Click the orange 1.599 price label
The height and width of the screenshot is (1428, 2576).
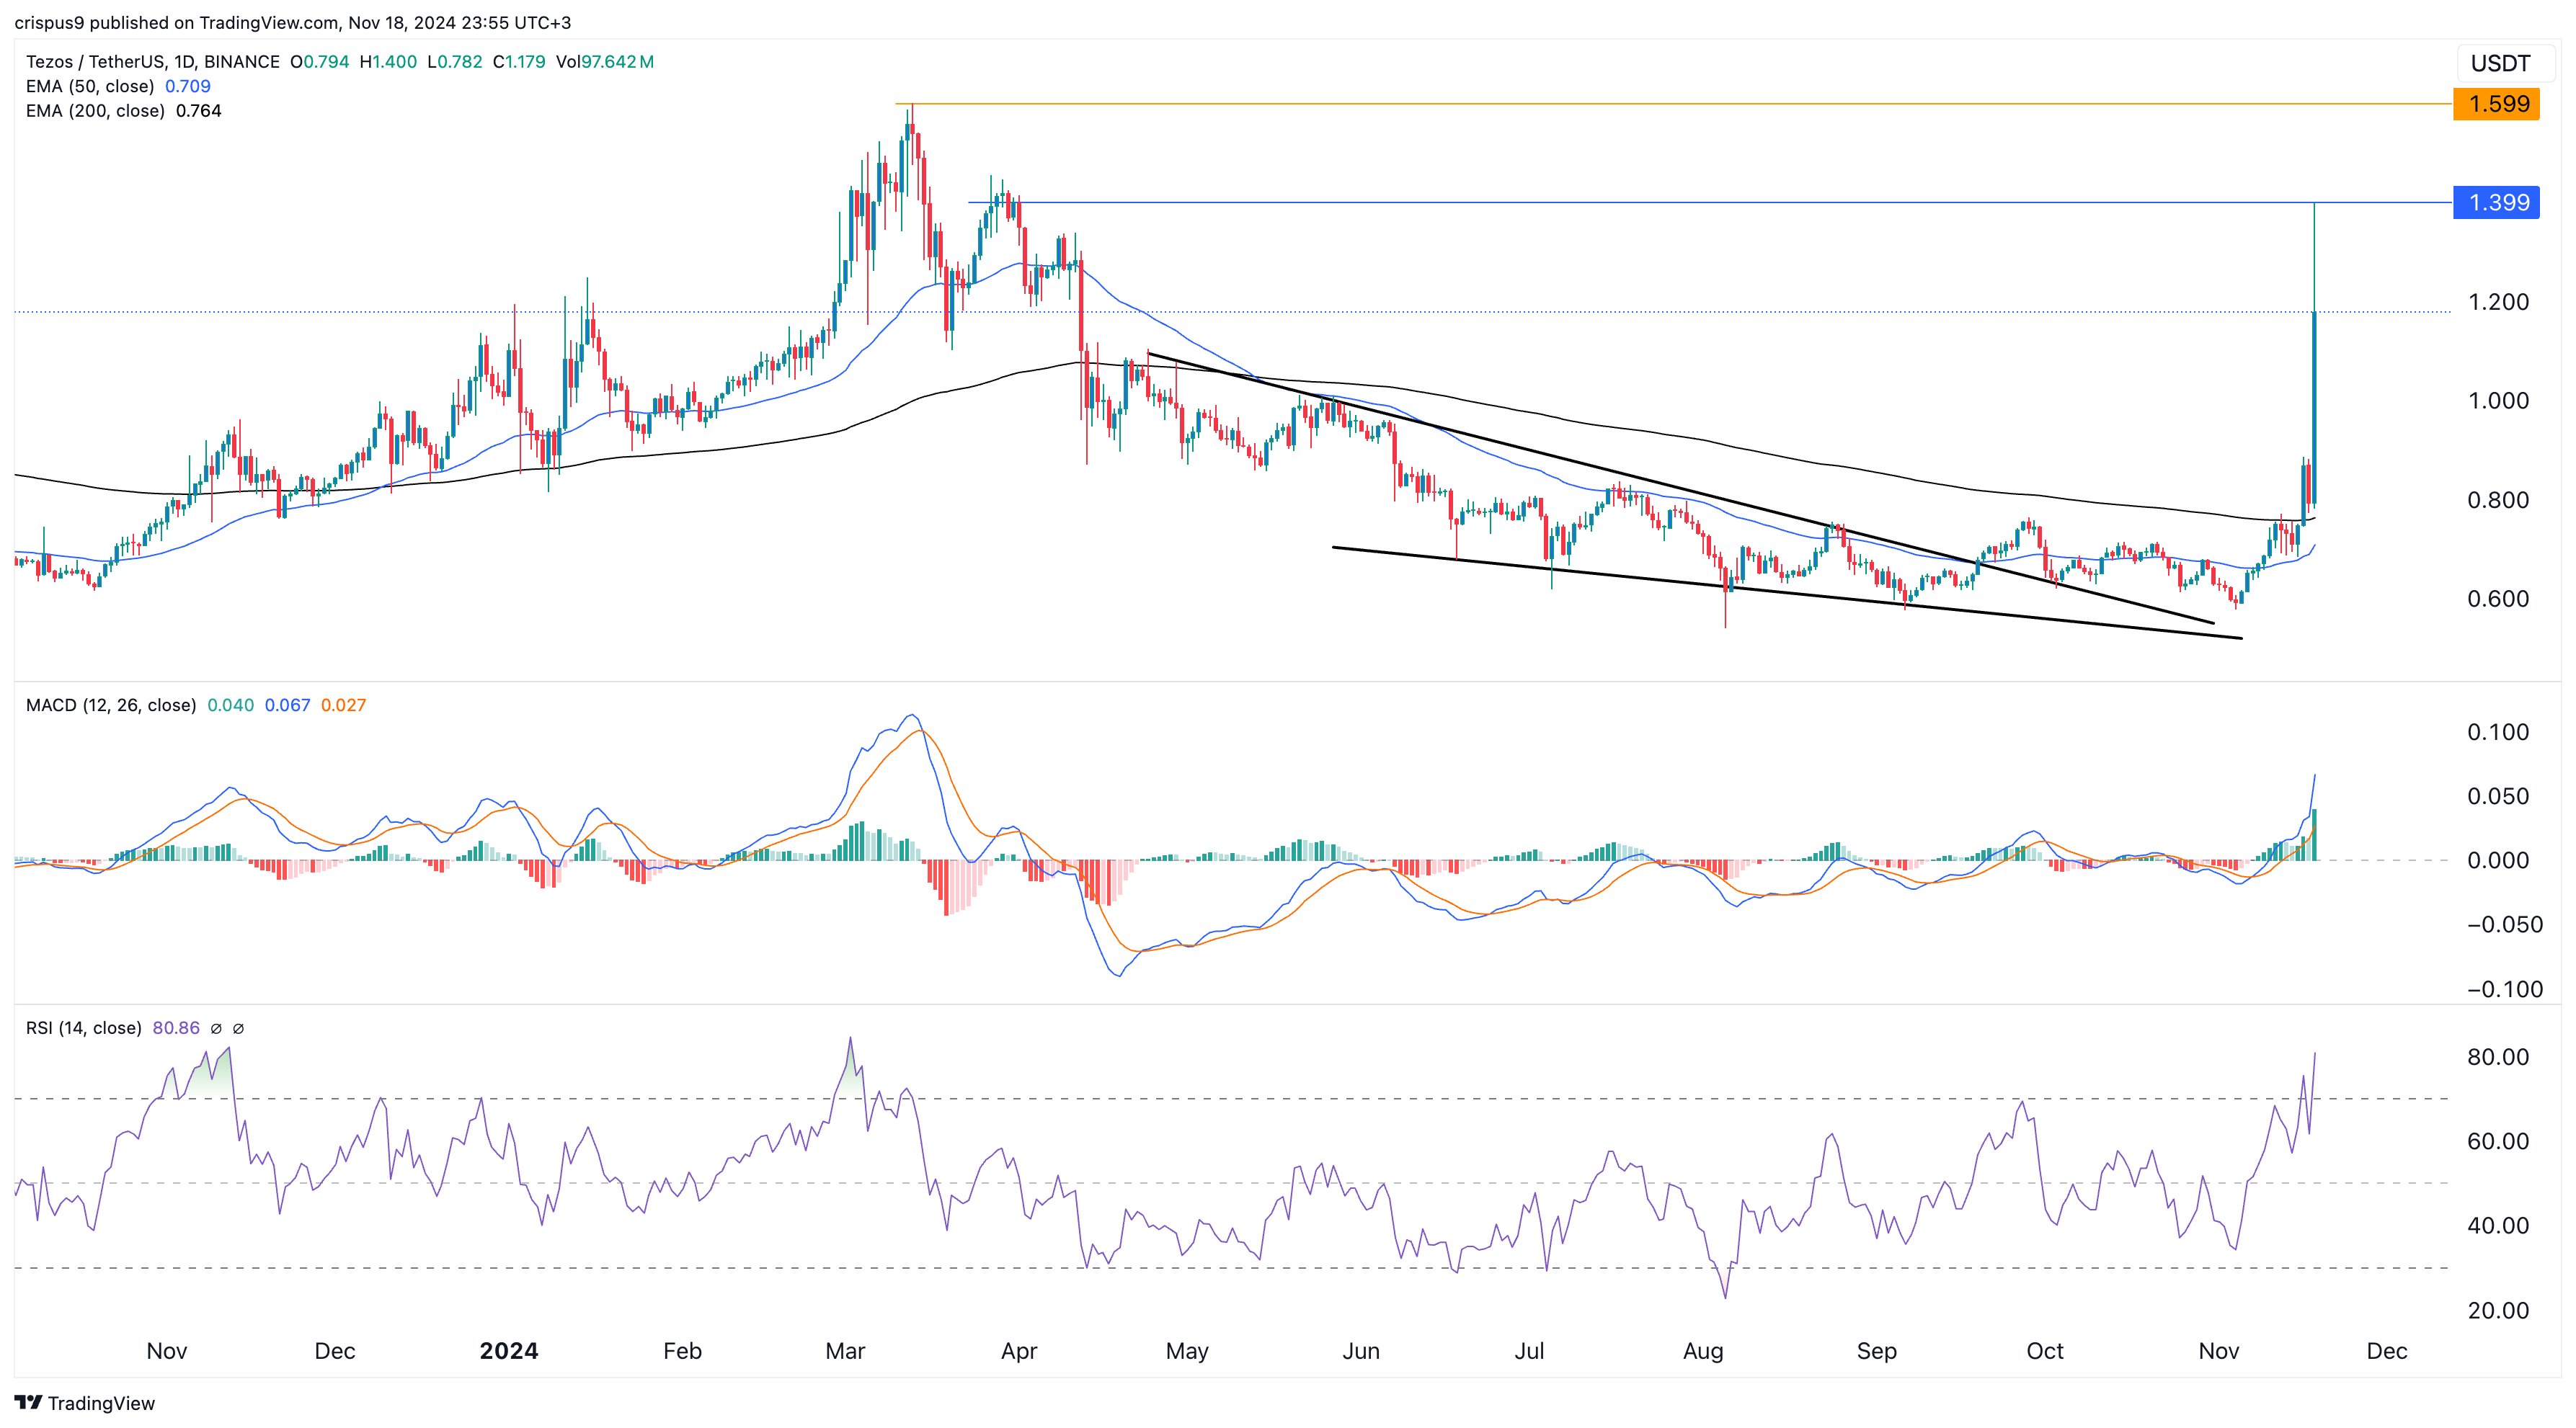[2497, 104]
